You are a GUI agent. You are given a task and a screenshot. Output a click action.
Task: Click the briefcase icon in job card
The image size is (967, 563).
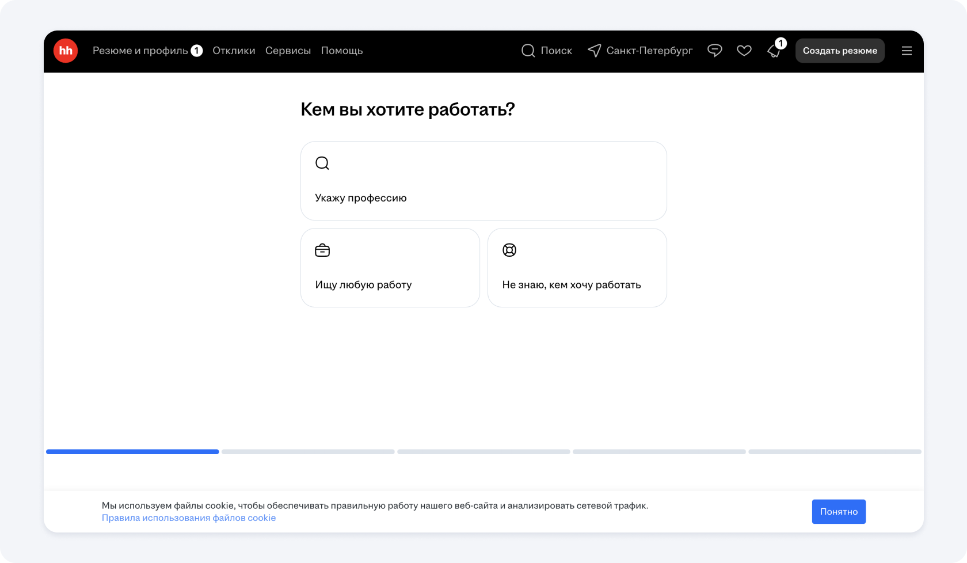[x=322, y=250]
